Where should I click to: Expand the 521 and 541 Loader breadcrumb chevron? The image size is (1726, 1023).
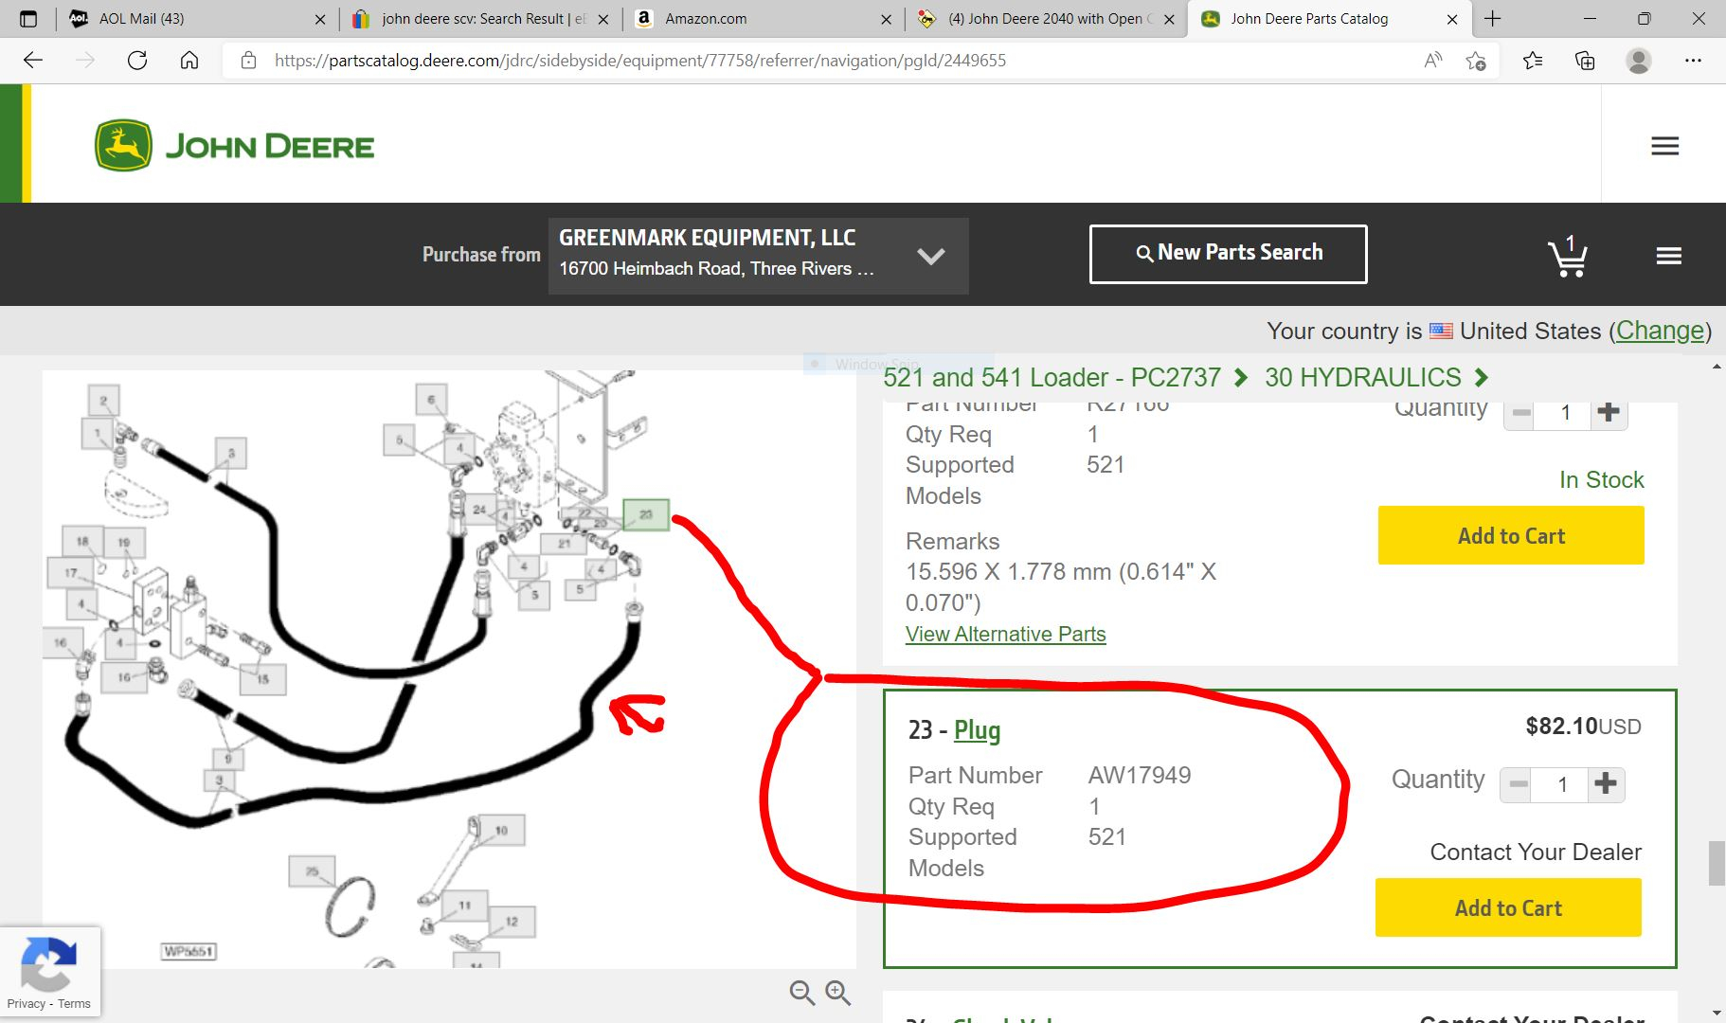point(1240,378)
